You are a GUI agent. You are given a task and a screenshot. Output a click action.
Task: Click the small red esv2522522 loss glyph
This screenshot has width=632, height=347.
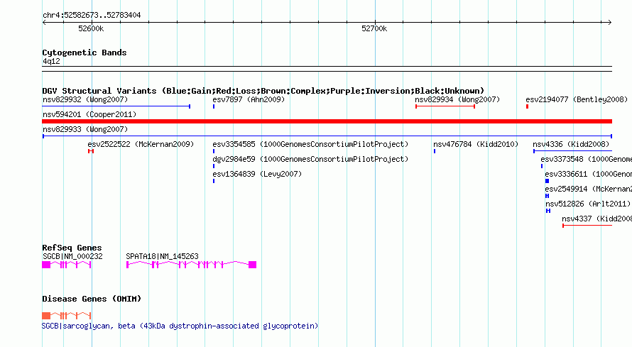coord(91,151)
